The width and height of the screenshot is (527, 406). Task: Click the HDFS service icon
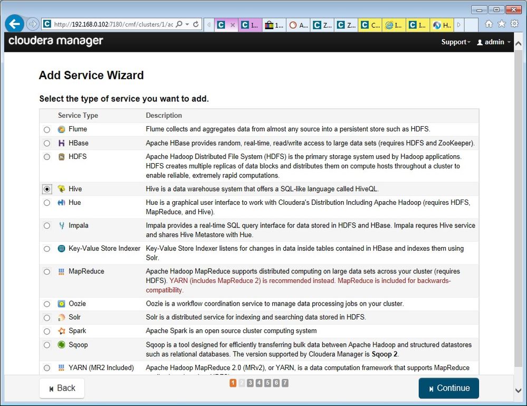61,157
